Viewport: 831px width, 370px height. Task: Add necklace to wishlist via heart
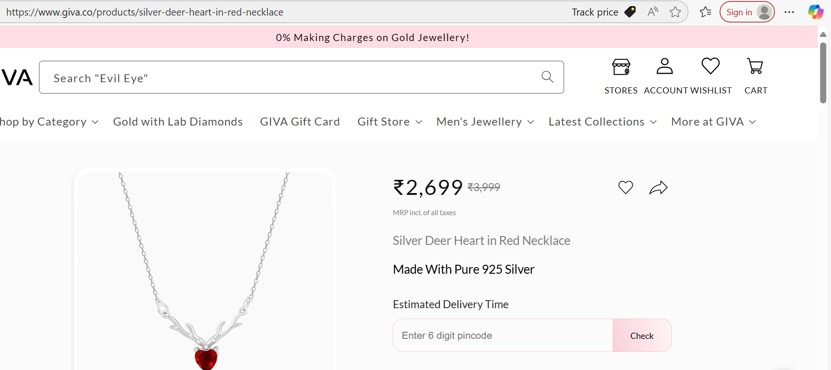pyautogui.click(x=626, y=187)
